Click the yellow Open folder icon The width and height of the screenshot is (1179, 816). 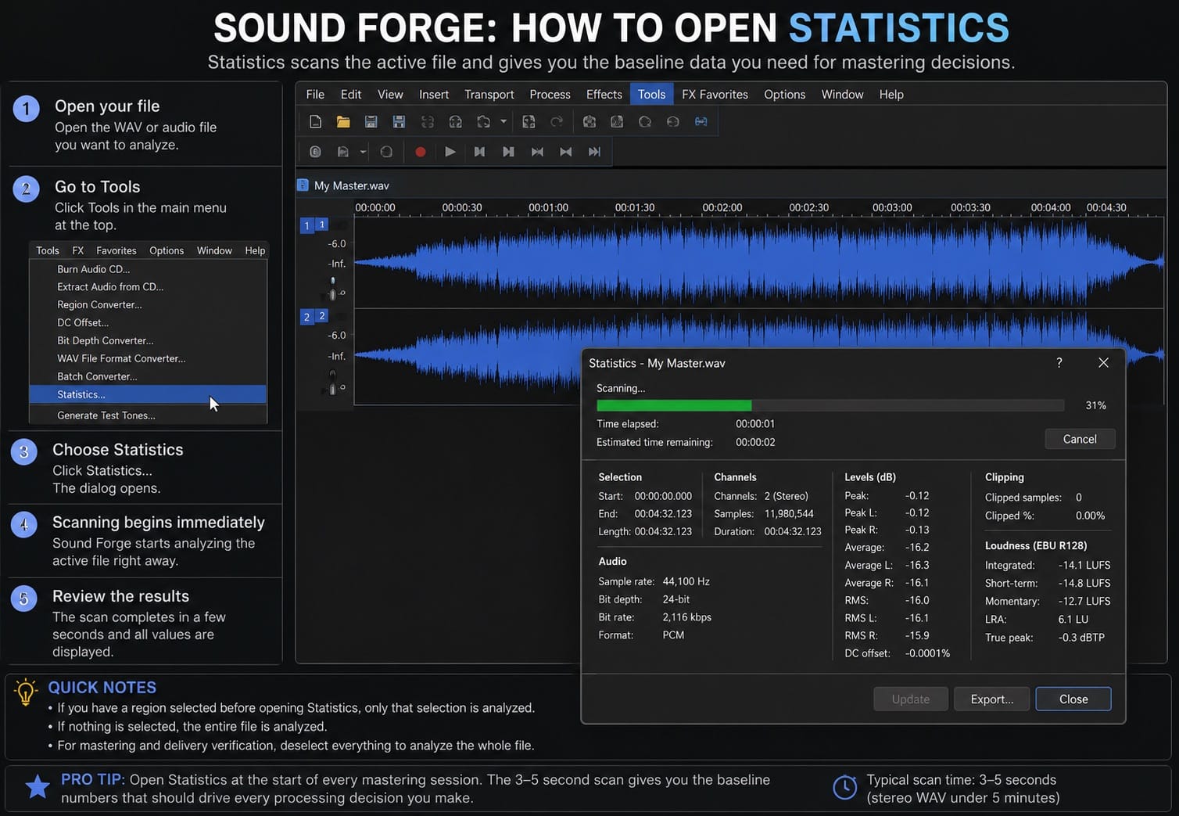(x=343, y=121)
